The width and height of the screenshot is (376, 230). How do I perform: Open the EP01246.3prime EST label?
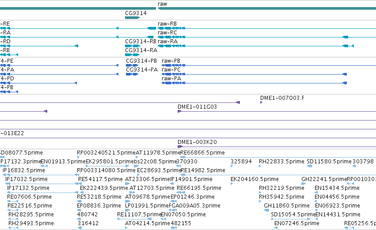tap(193, 197)
